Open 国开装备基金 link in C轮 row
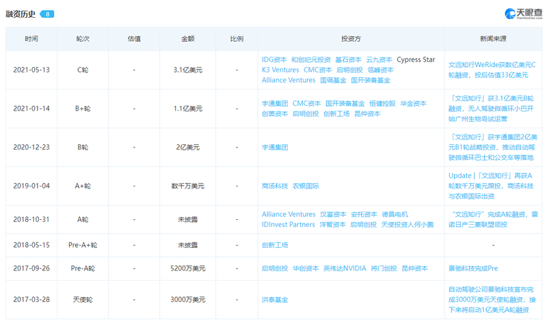 click(x=371, y=80)
